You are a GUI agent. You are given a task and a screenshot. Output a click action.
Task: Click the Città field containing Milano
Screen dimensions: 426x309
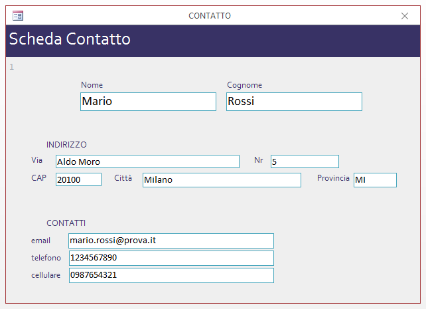pyautogui.click(x=222, y=180)
